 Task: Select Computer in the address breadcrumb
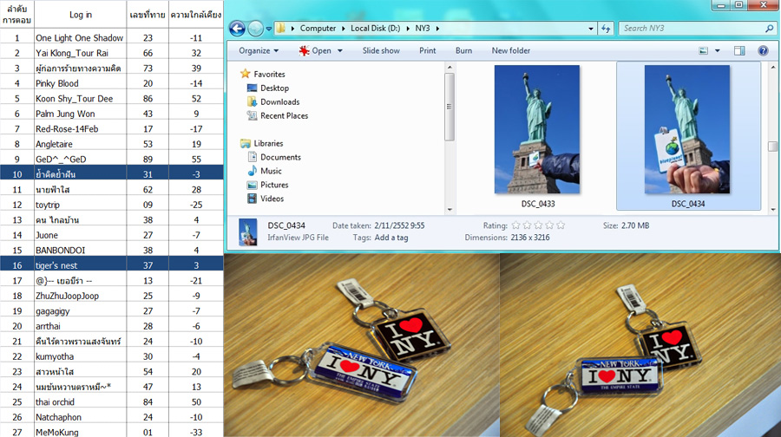click(318, 29)
